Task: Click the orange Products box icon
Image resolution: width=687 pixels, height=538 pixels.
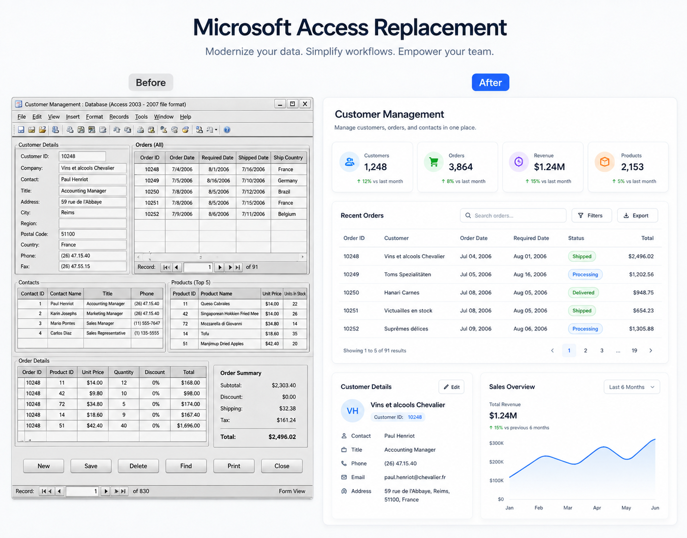Action: [x=604, y=162]
